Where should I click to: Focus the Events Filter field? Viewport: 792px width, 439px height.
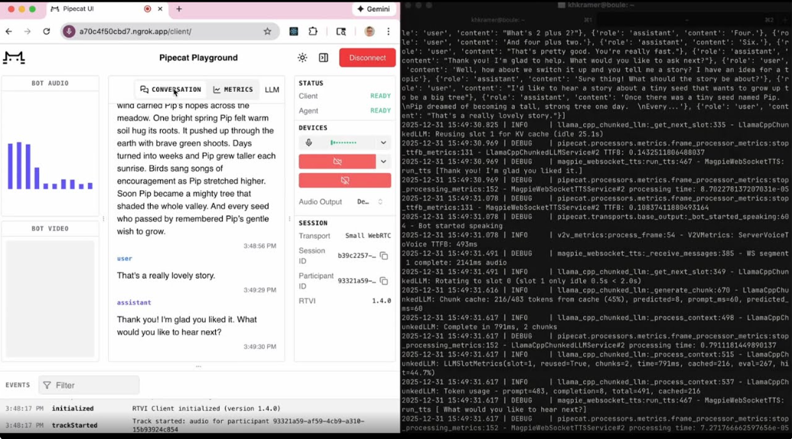[89, 385]
